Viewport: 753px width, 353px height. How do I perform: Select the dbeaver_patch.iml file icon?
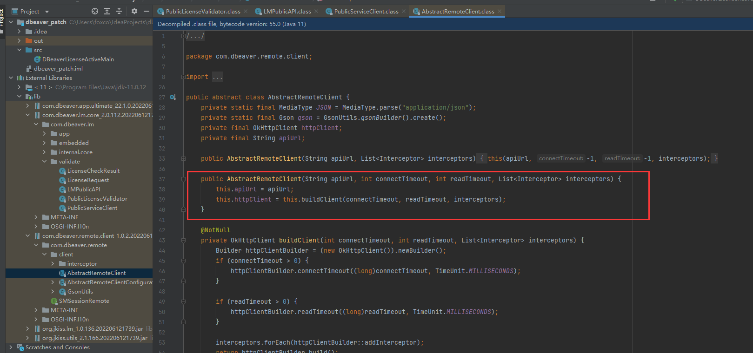[x=29, y=68]
